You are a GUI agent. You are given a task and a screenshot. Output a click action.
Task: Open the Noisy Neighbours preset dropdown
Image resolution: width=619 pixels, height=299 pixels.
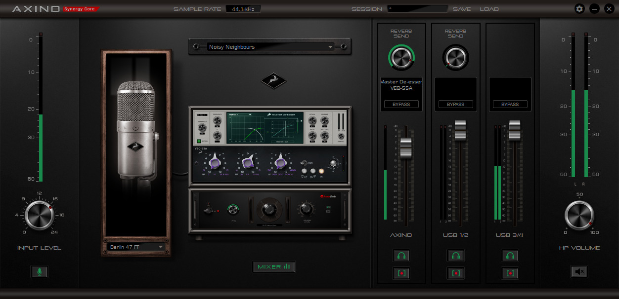click(270, 47)
